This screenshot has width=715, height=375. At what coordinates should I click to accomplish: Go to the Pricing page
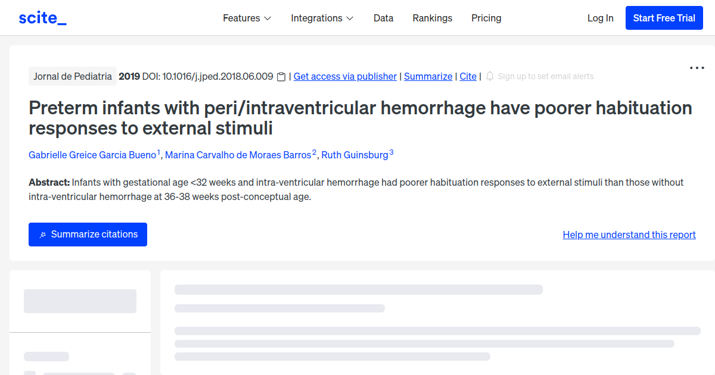486,18
